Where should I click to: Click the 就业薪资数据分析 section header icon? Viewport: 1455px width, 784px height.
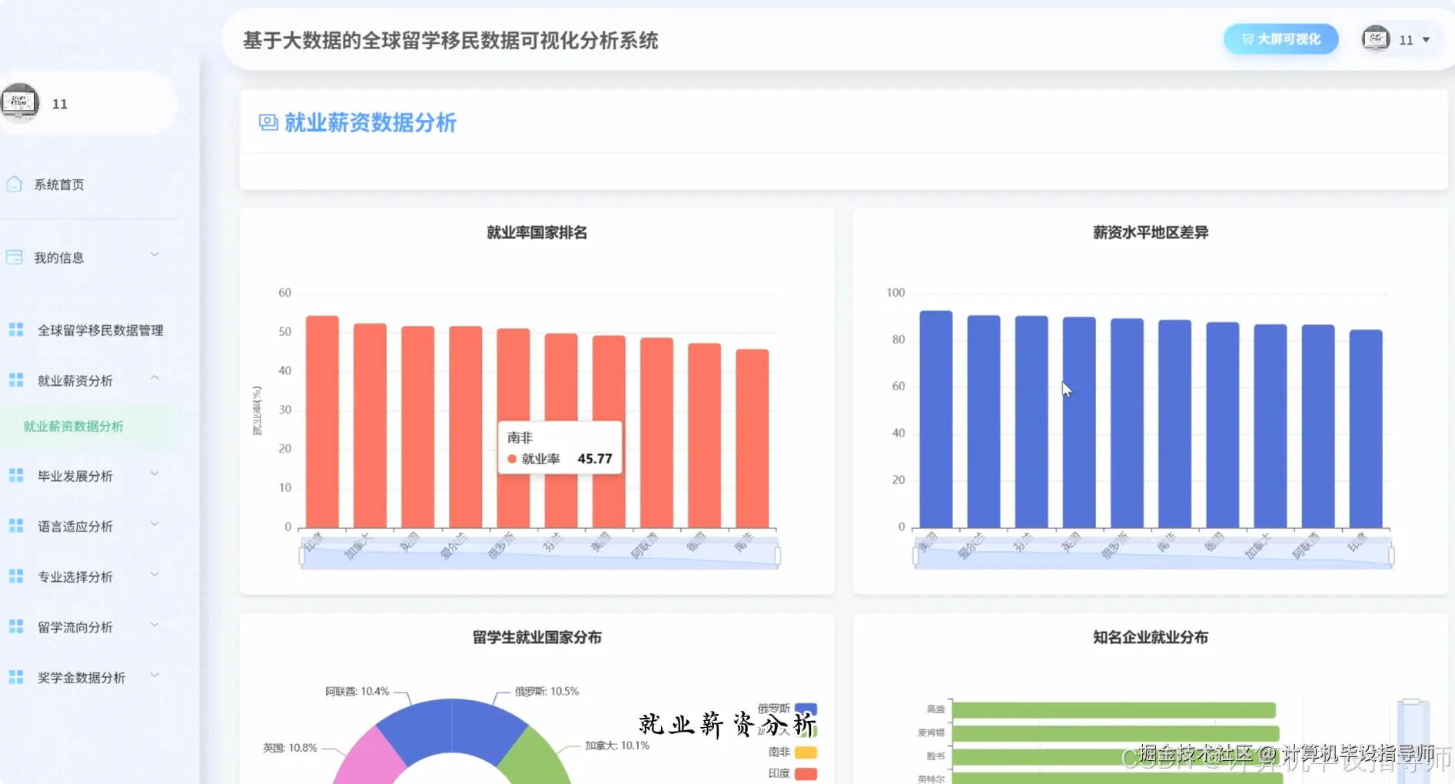click(x=267, y=122)
